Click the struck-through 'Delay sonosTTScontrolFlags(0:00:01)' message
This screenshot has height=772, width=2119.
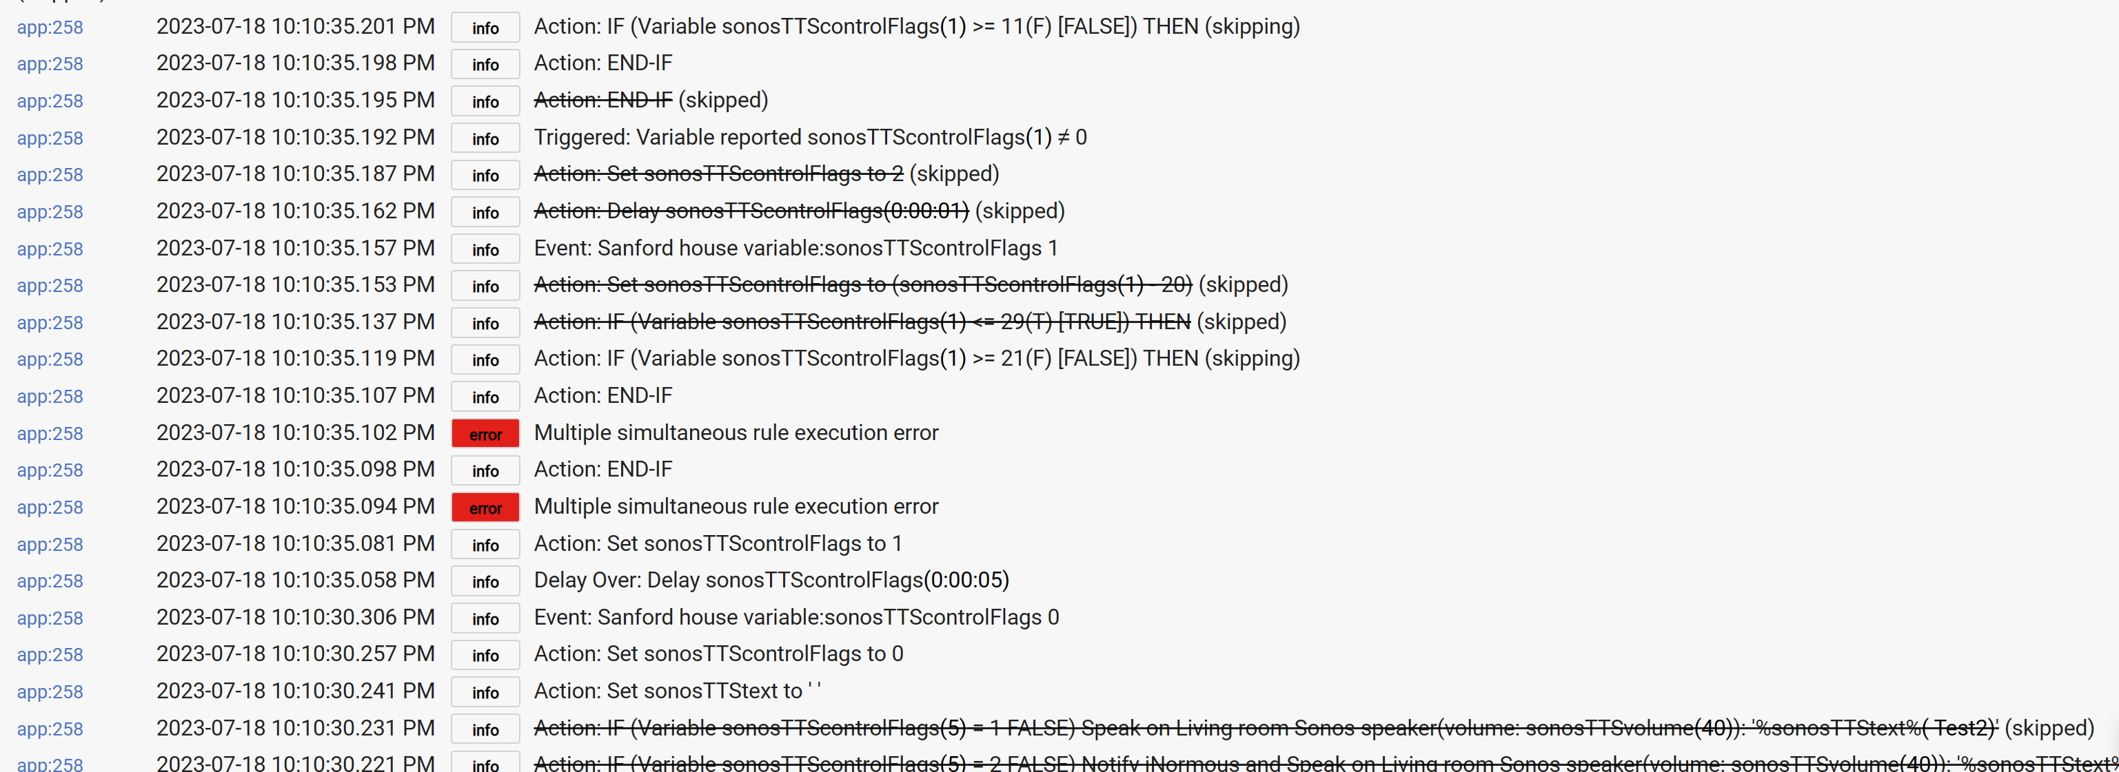(x=751, y=211)
